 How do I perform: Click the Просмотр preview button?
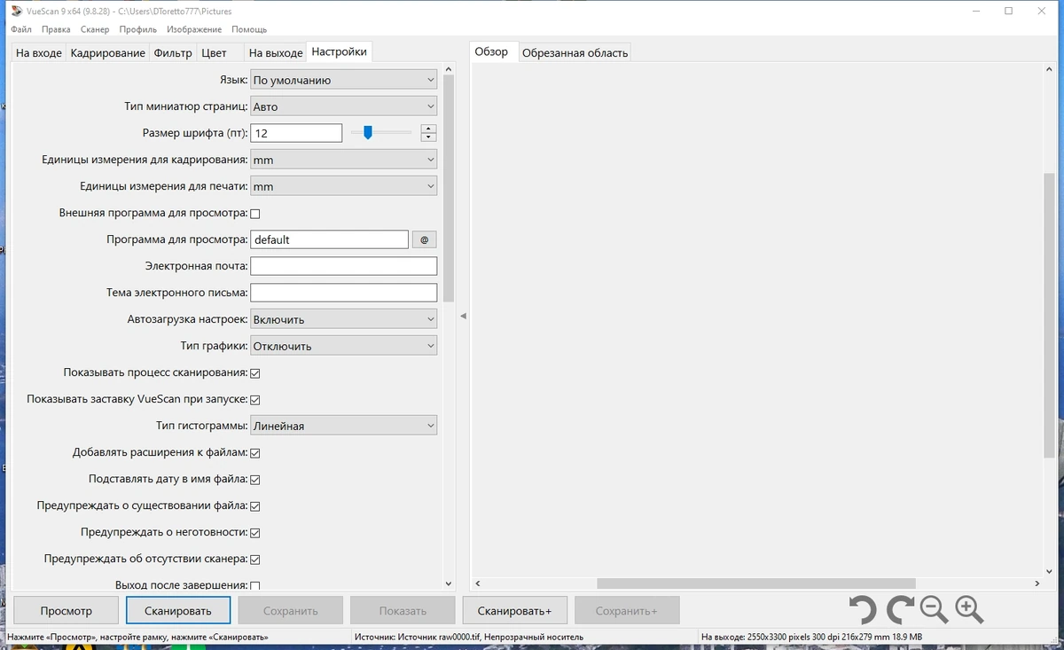pyautogui.click(x=66, y=610)
